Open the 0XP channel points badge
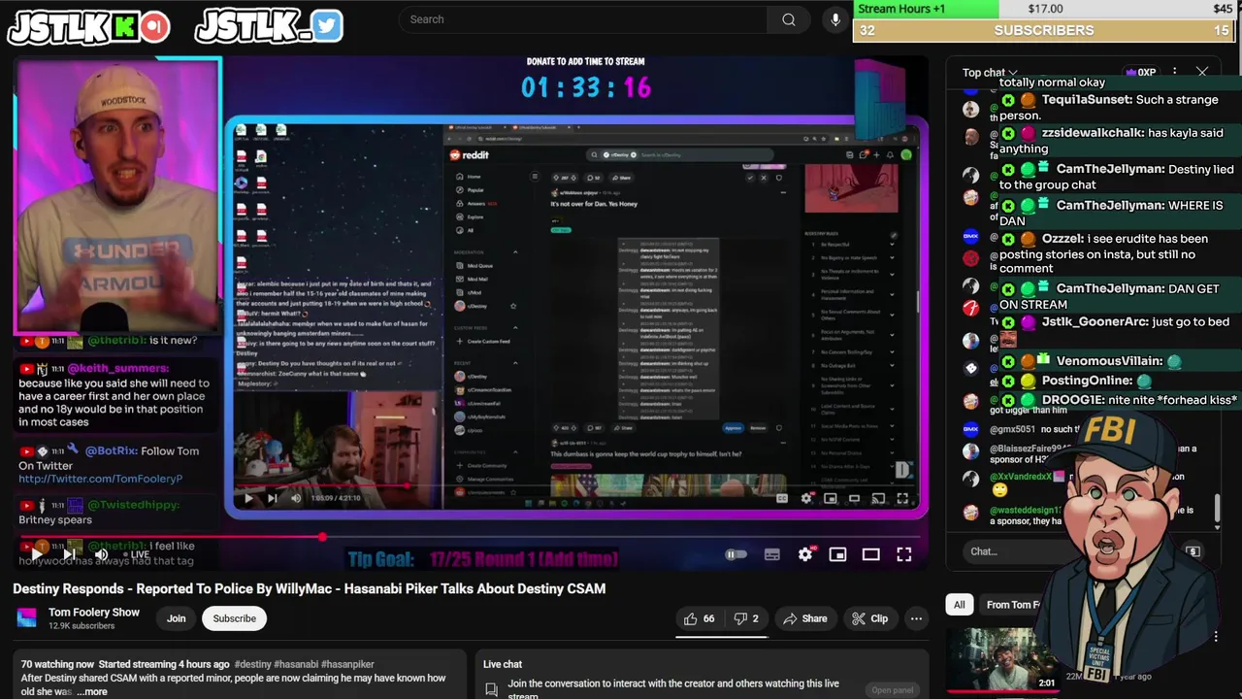Image resolution: width=1242 pixels, height=699 pixels. pyautogui.click(x=1140, y=72)
